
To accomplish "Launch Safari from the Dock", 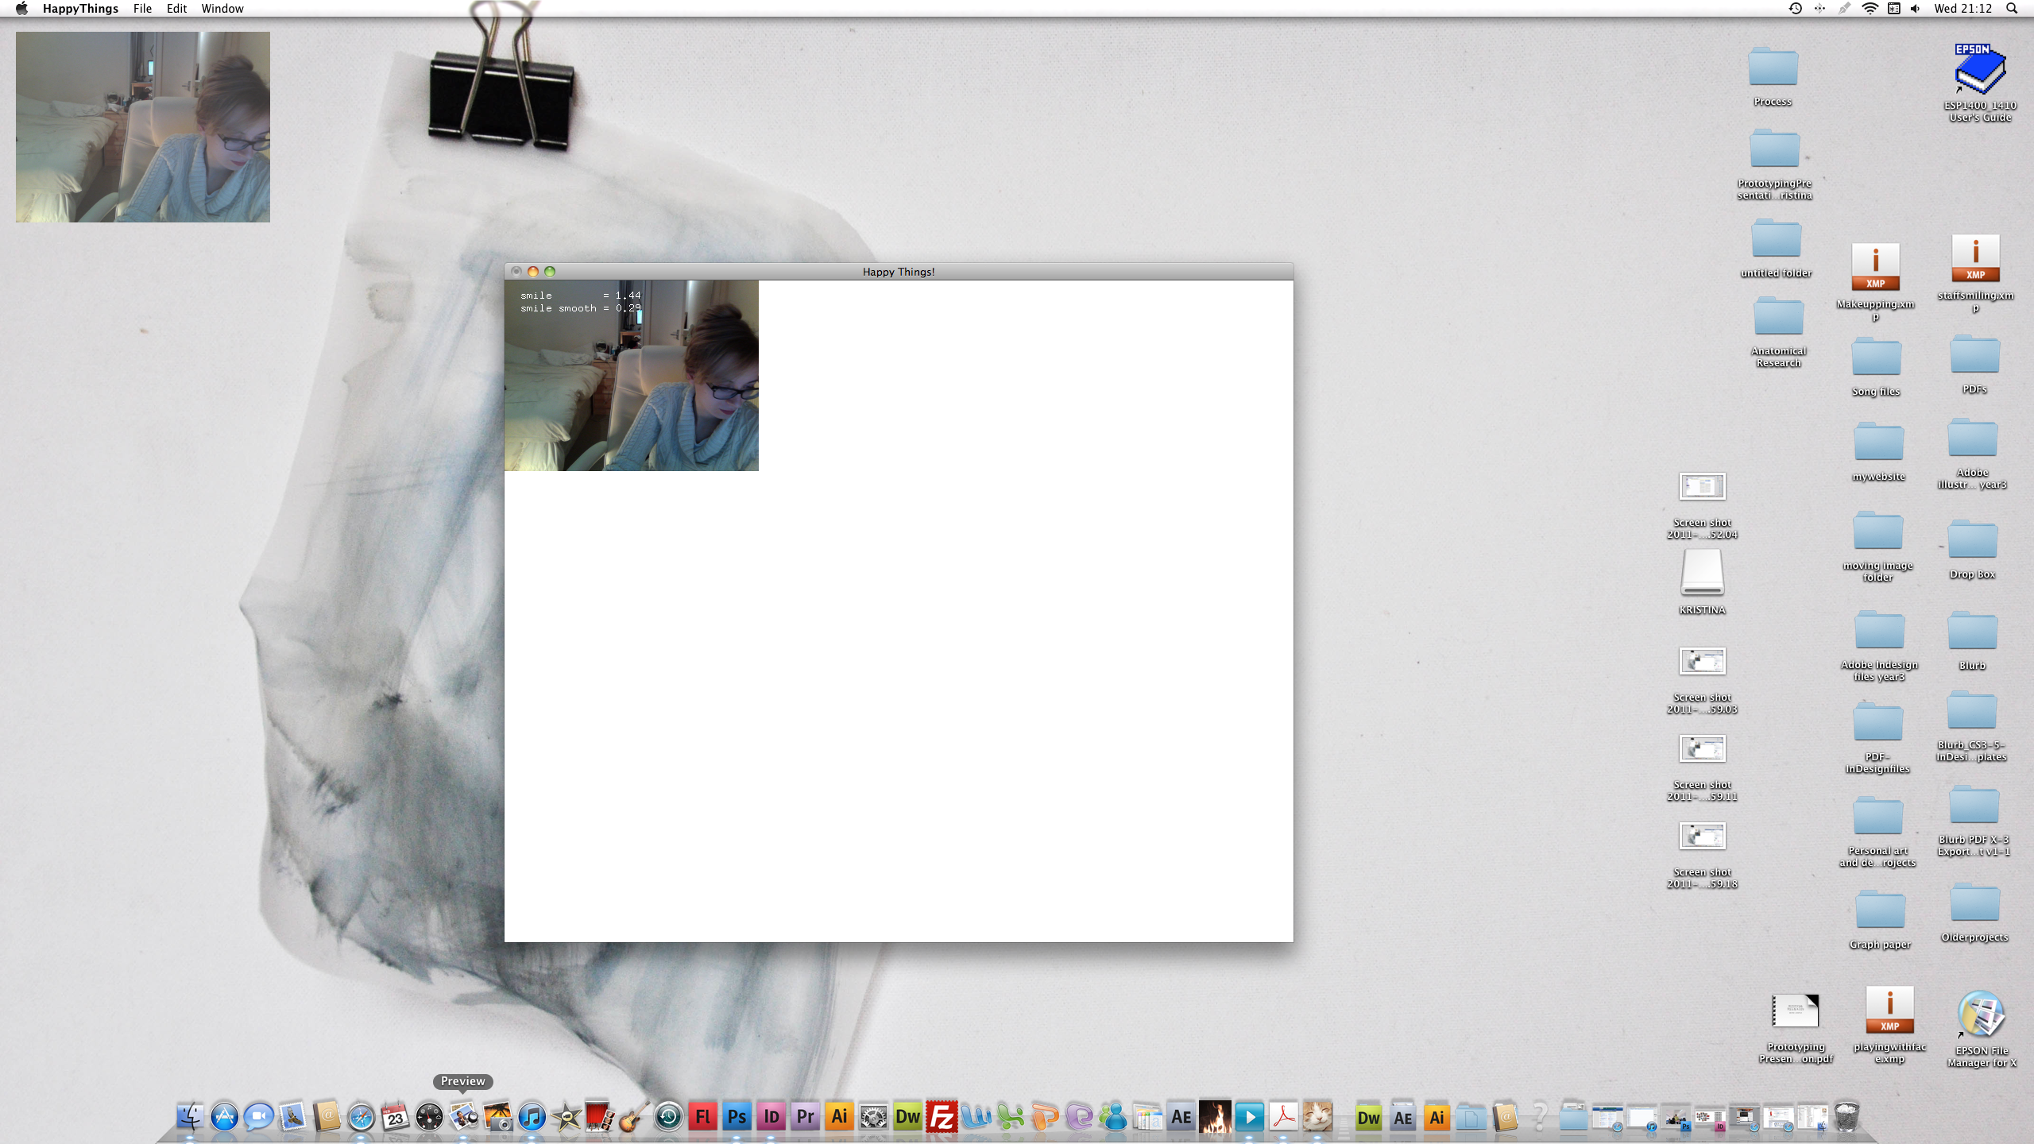I will [361, 1117].
